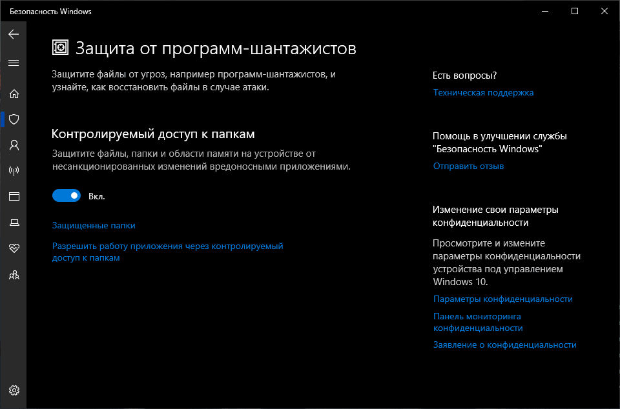Viewport: 620px width, 409px height.
Task: Click the Есть вопросы? heading text
Action: [464, 75]
